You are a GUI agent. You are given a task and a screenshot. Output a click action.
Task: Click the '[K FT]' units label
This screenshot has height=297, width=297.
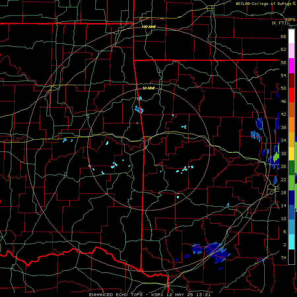pyautogui.click(x=279, y=23)
